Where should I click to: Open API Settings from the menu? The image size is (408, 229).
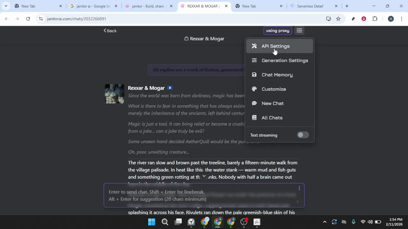coord(280,46)
